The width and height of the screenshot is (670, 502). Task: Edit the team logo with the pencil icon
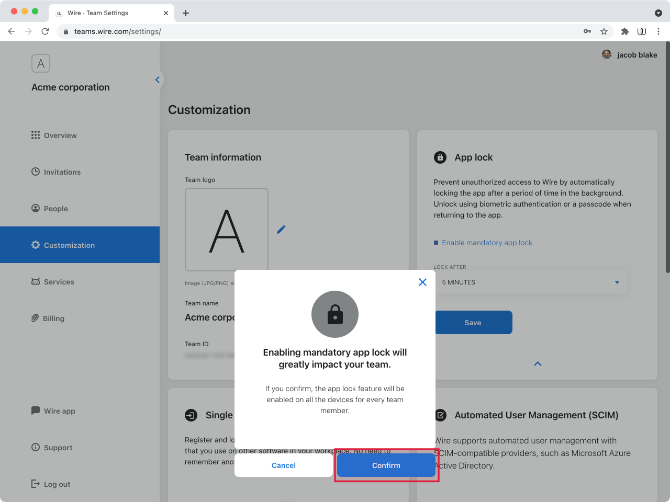click(281, 230)
